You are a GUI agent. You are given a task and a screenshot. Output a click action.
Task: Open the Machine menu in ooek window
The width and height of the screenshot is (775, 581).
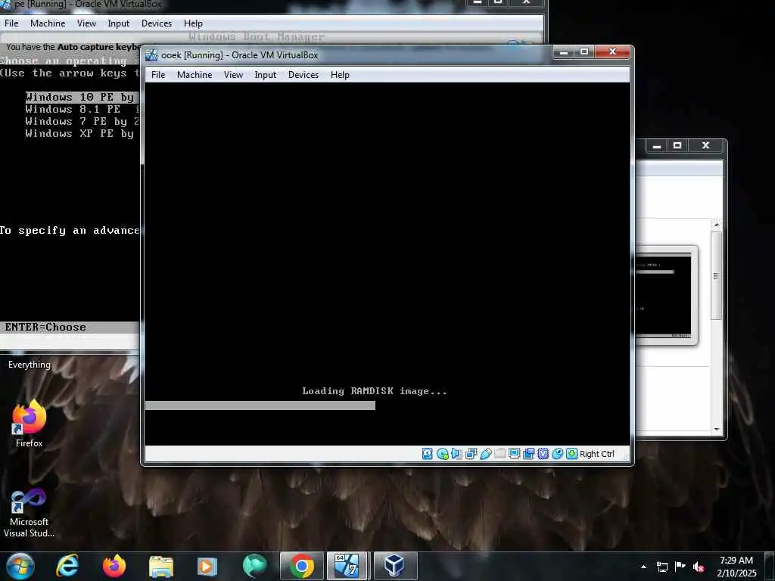[x=195, y=75]
